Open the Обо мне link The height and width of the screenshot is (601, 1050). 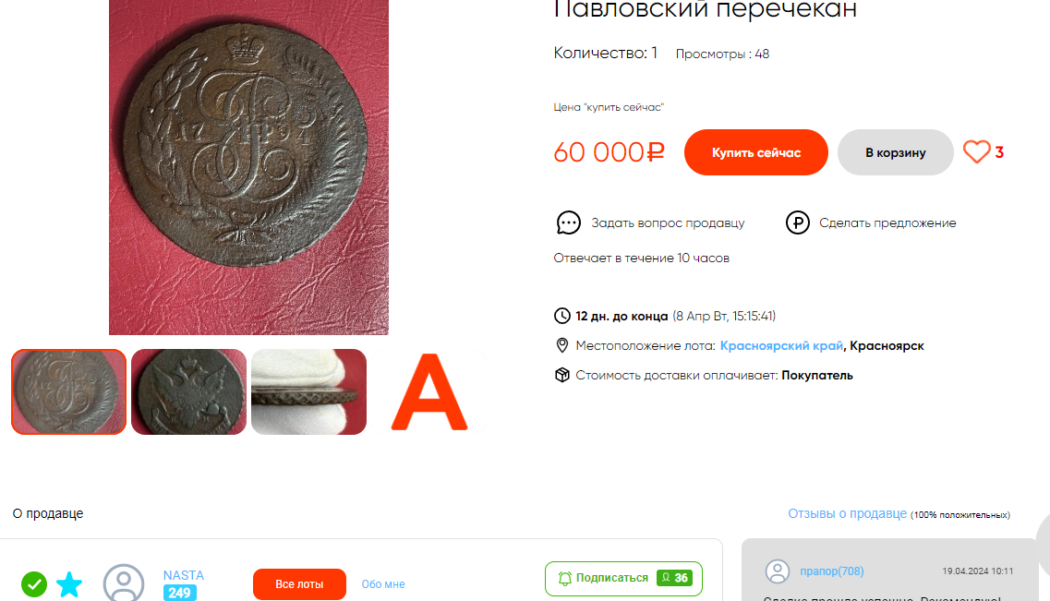(x=383, y=584)
